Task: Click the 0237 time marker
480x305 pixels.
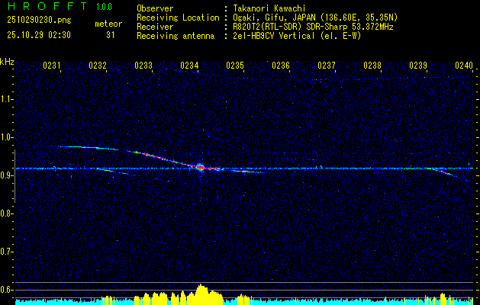Action: (327, 66)
